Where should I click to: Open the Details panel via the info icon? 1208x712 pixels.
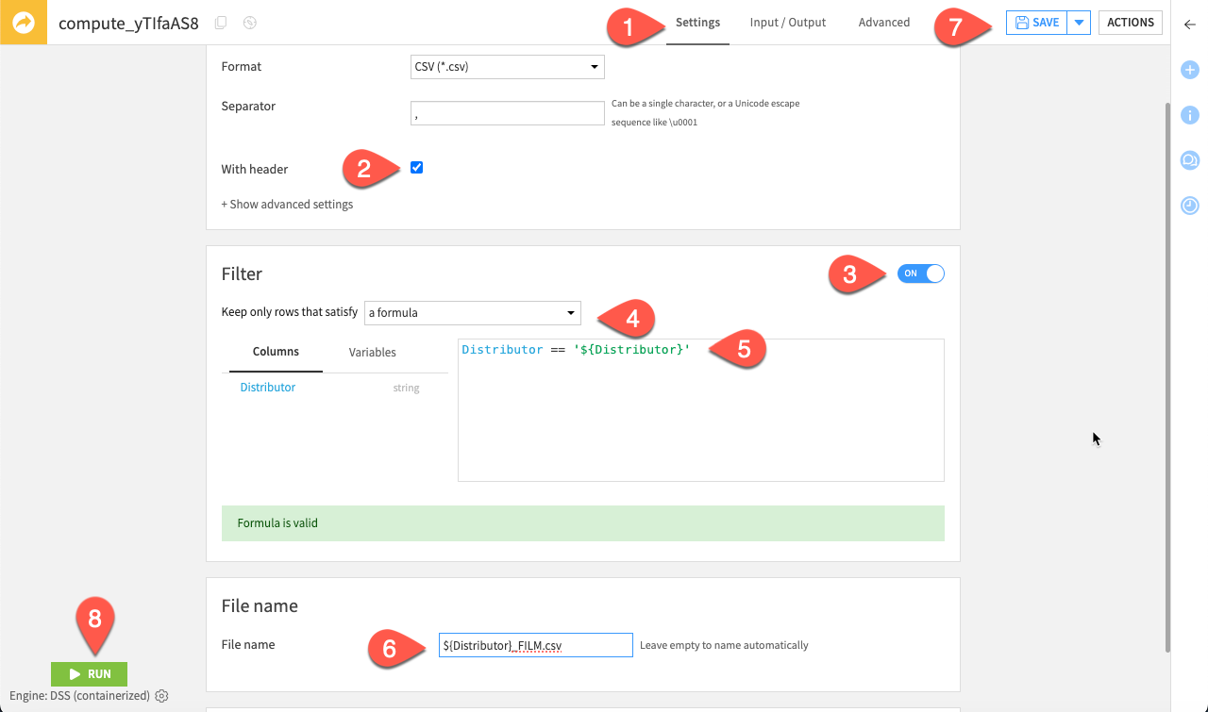[x=1189, y=114]
